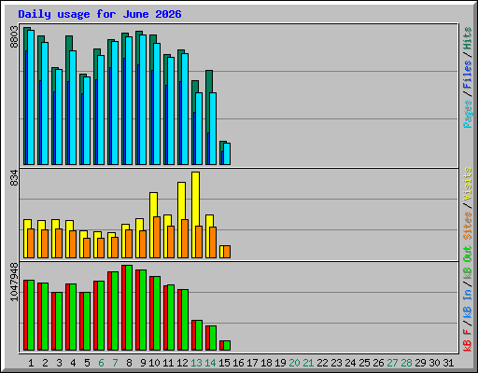Click day 23 on the x-axis
This screenshot has height=373, width=478.
336,363
